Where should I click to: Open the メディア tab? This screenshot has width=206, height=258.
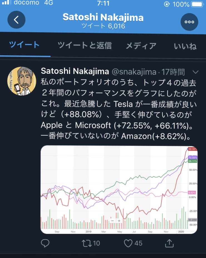tap(141, 46)
